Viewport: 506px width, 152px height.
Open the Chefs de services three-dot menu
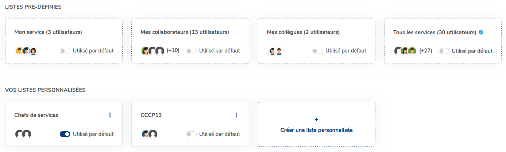110,115
